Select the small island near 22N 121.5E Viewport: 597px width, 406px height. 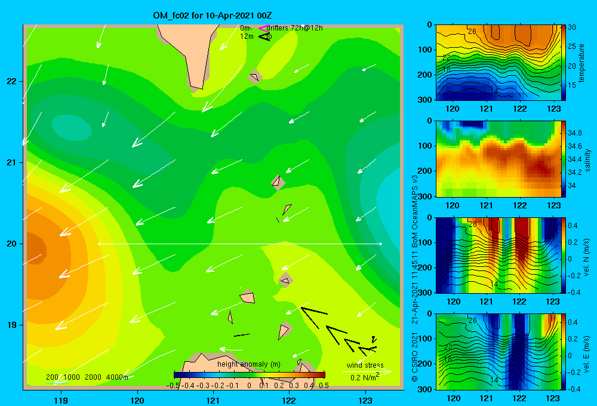[255, 77]
